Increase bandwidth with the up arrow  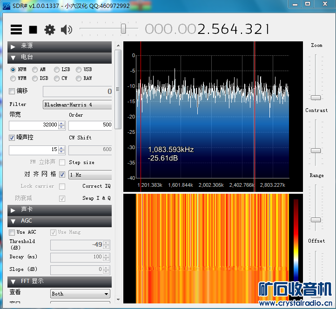61,123
